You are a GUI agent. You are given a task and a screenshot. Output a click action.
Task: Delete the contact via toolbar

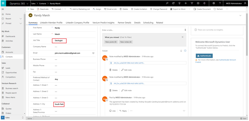point(124,9)
